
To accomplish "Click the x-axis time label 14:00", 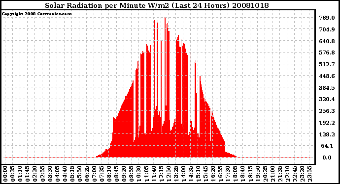I will (183, 174).
